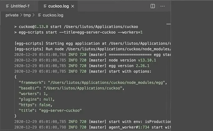Click the file icon on cuckoo.log tab
Viewport: 213px width, 131px height.
coord(45,6)
